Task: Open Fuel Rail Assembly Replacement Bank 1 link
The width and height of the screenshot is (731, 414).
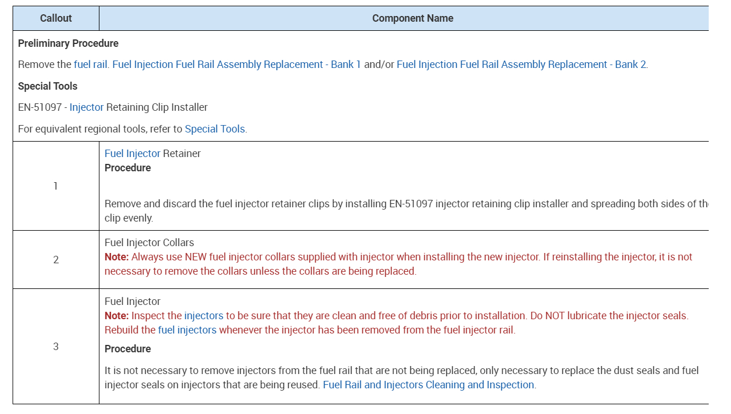Action: [x=237, y=65]
